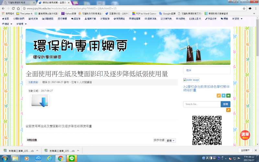Click the red round 選單 Menu button
Viewport: 259px width, 162px height.
pyautogui.click(x=245, y=135)
